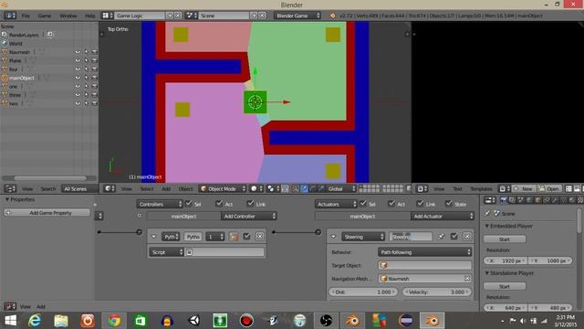The width and height of the screenshot is (584, 329).
Task: Open File Explorer from taskbar
Action: point(61,321)
